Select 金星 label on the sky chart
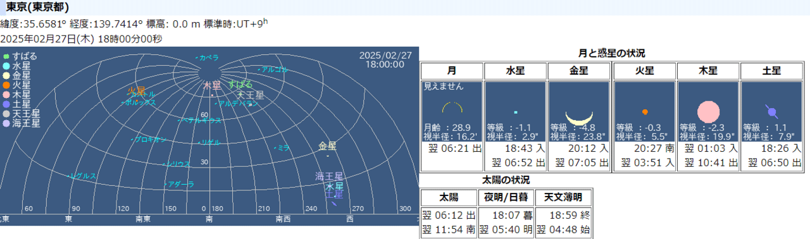This screenshot has width=810, height=239. (x=327, y=145)
